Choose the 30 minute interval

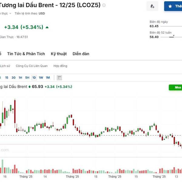(x=13, y=78)
